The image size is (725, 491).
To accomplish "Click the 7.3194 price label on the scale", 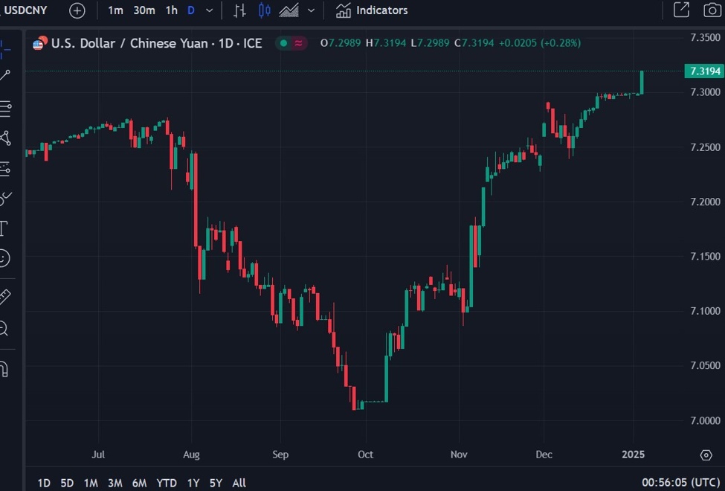I will (703, 71).
